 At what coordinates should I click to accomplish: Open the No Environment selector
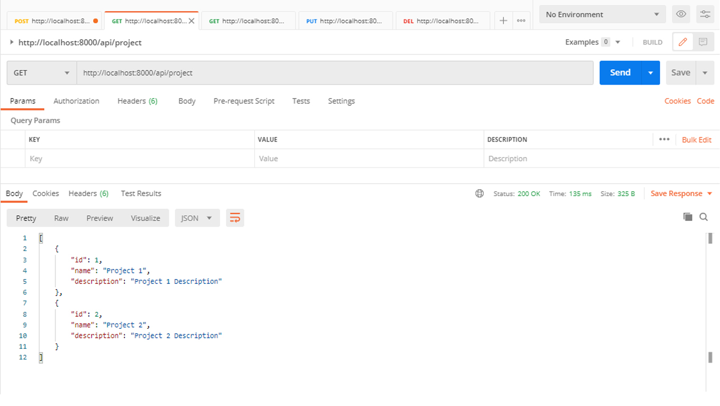(602, 14)
